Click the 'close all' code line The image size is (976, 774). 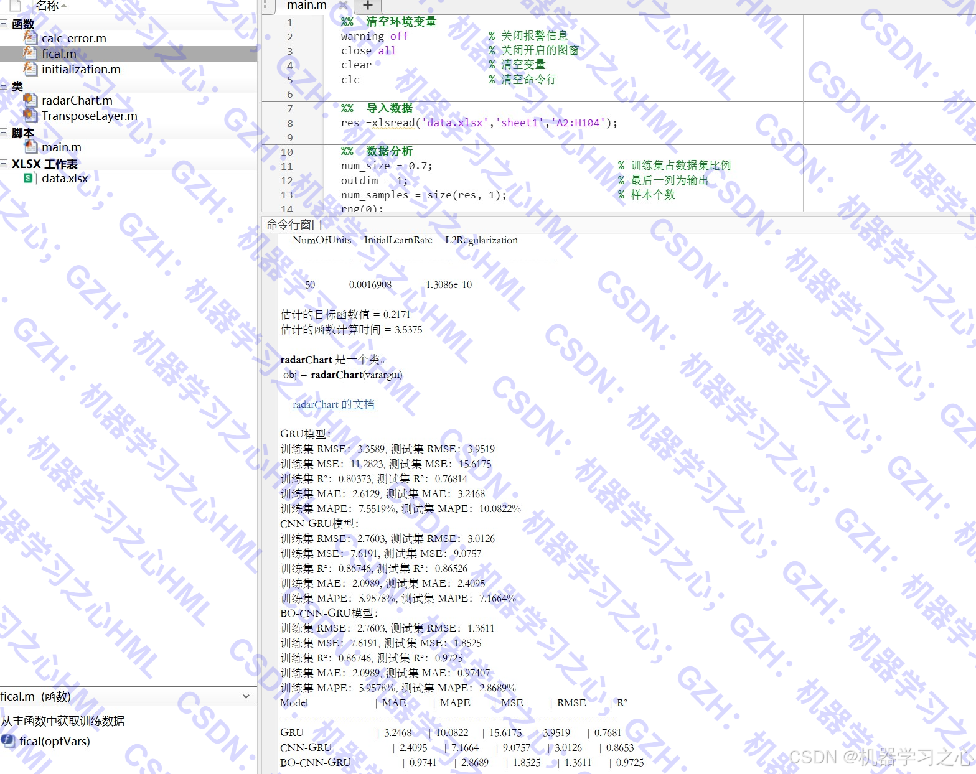[x=368, y=50]
